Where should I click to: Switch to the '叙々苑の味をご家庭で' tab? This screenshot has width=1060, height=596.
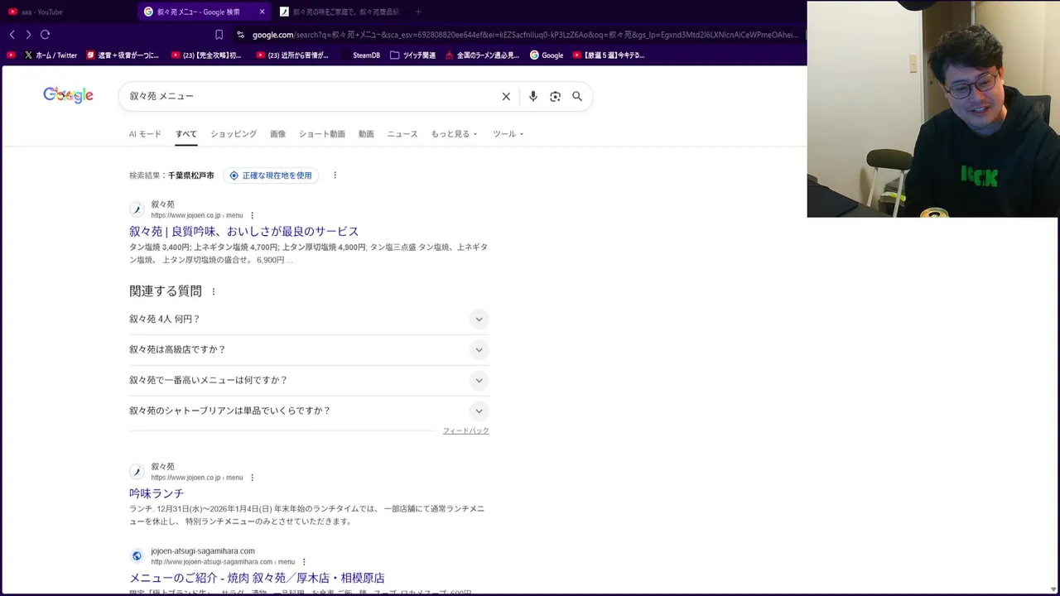click(338, 12)
